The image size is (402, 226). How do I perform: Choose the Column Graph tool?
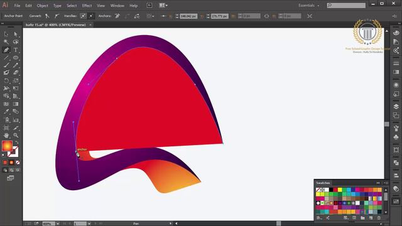(x=16, y=120)
